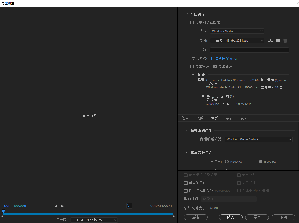Screen dimensions: 299x223
Task: Click the import preset folder icon
Action: (x=278, y=41)
